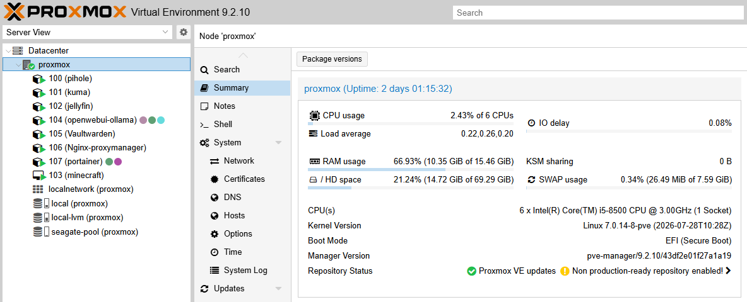Open the Notes menu item
This screenshot has width=747, height=302.
tap(242, 106)
